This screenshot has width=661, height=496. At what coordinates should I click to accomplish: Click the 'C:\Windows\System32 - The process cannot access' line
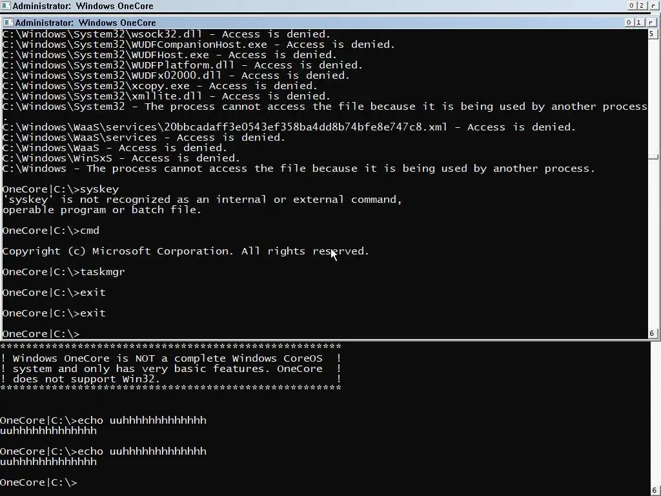[x=325, y=107]
